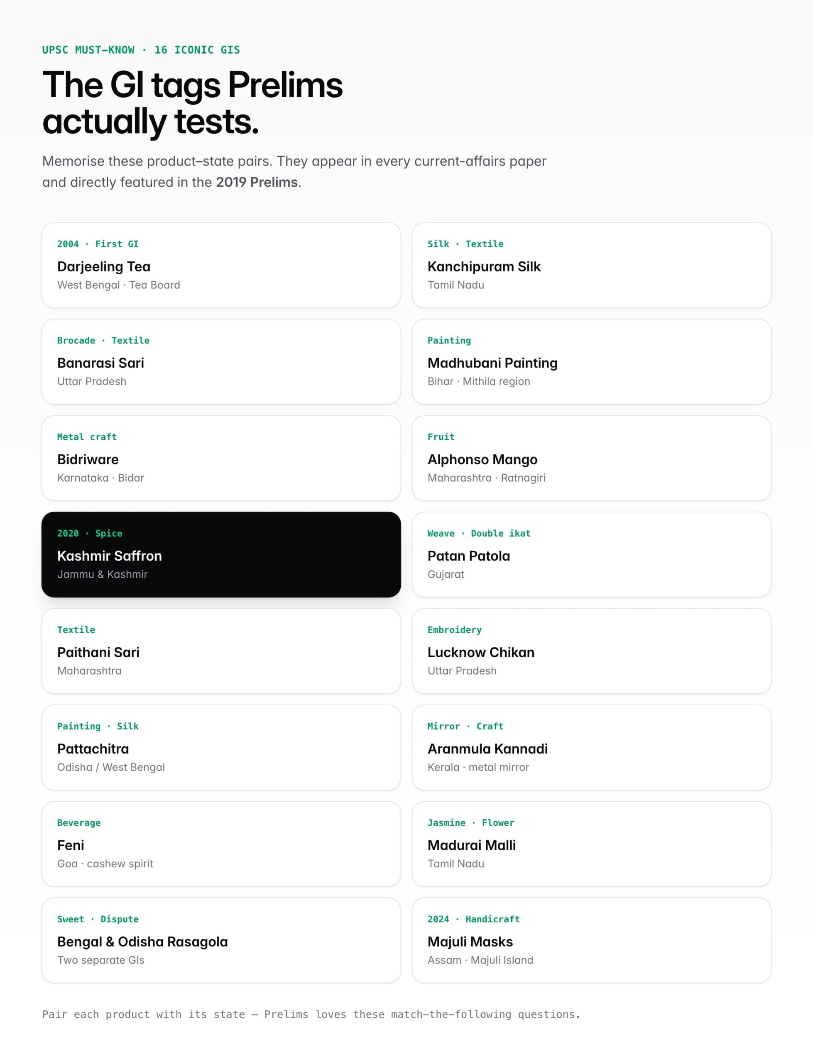Screen dimensions: 813x1064
Task: Open the Patan Patola card
Action: coord(591,554)
